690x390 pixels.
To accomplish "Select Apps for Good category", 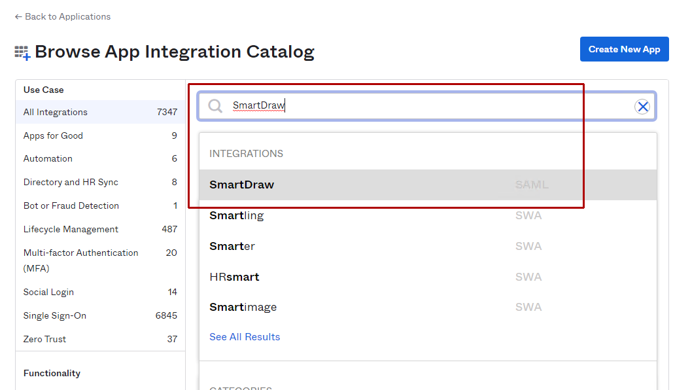I will [x=54, y=135].
